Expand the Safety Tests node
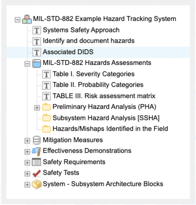 [x=27, y=174]
